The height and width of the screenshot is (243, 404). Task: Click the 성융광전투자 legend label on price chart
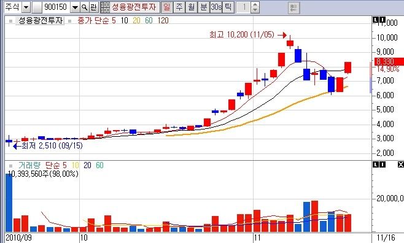(x=41, y=21)
